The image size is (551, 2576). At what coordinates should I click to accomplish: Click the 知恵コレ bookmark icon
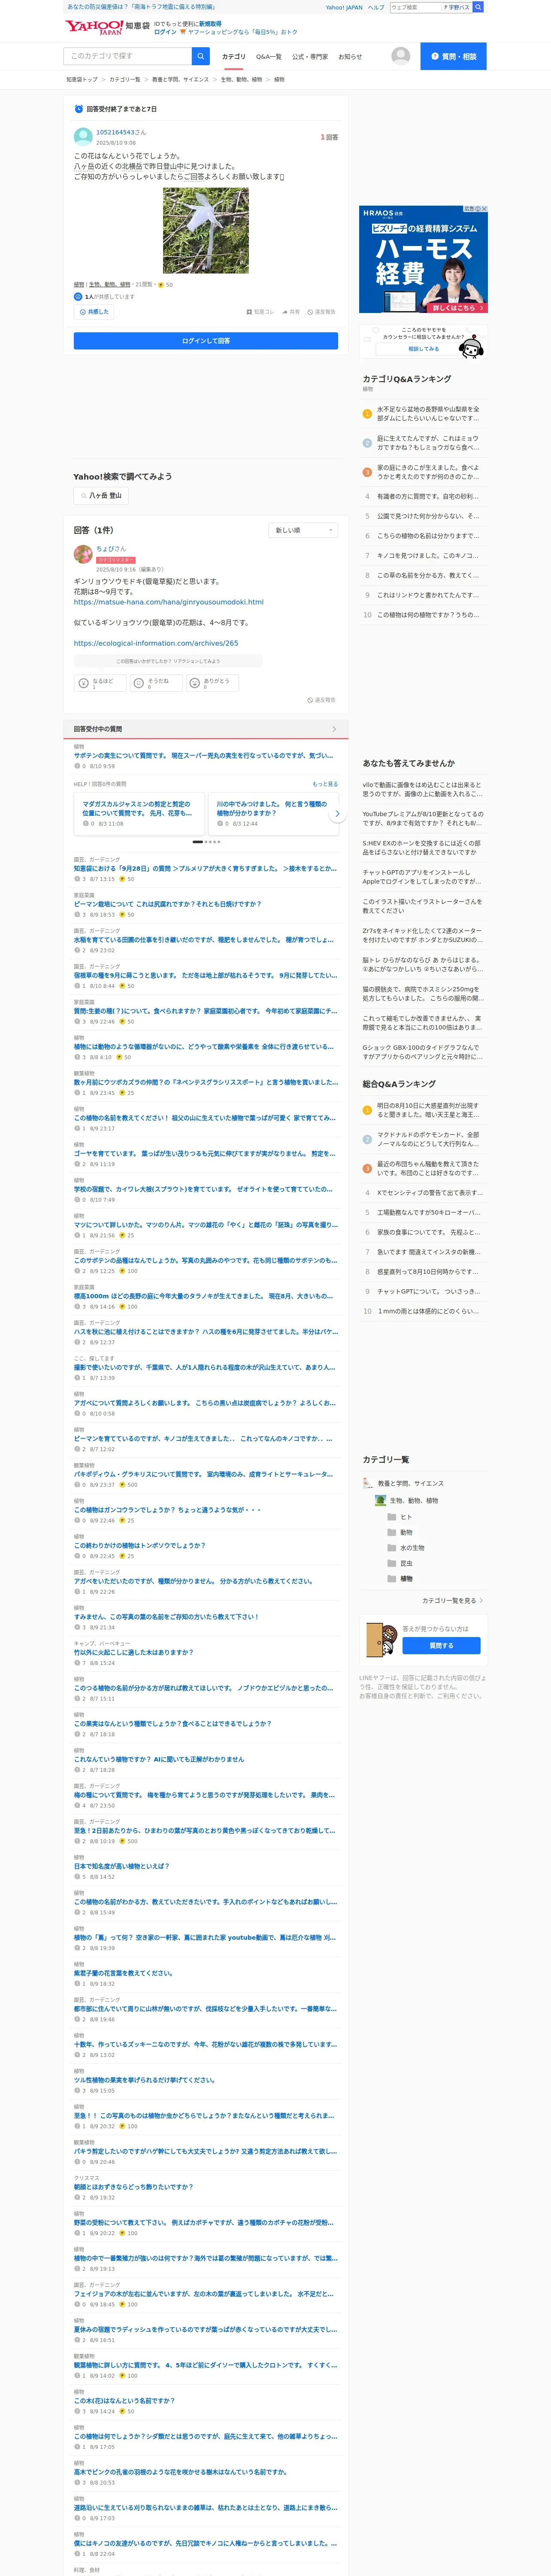point(249,312)
